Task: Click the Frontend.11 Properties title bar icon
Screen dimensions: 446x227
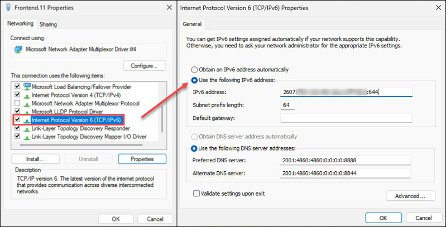Action: click(8, 8)
